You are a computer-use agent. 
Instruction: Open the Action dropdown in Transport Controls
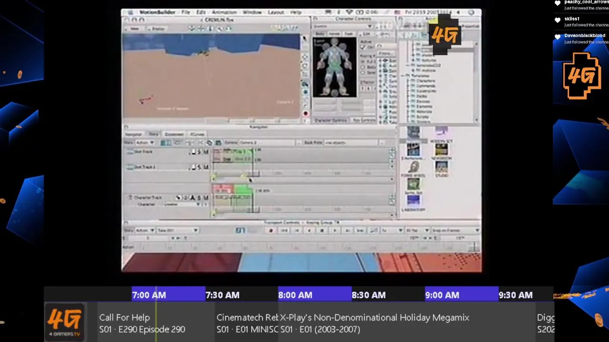tap(144, 230)
